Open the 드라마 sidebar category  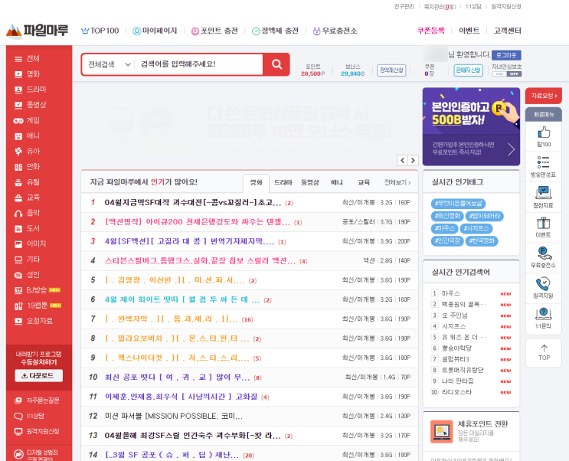(x=30, y=90)
